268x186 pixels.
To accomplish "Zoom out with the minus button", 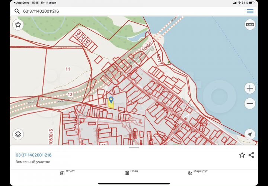I will coord(250,103).
